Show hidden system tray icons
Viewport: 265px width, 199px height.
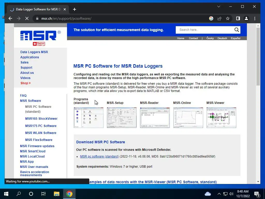(219, 194)
